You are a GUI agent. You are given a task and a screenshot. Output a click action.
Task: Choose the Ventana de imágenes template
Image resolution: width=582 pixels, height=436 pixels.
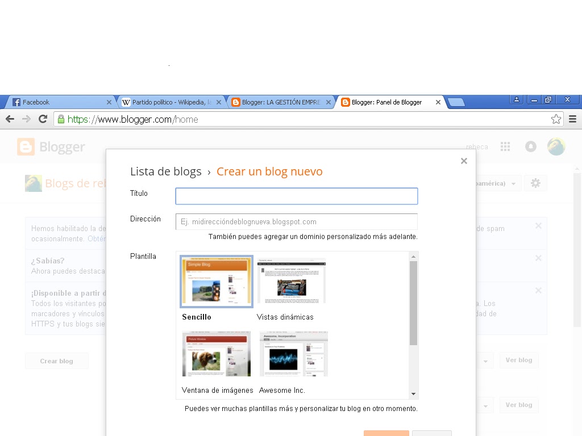(217, 354)
